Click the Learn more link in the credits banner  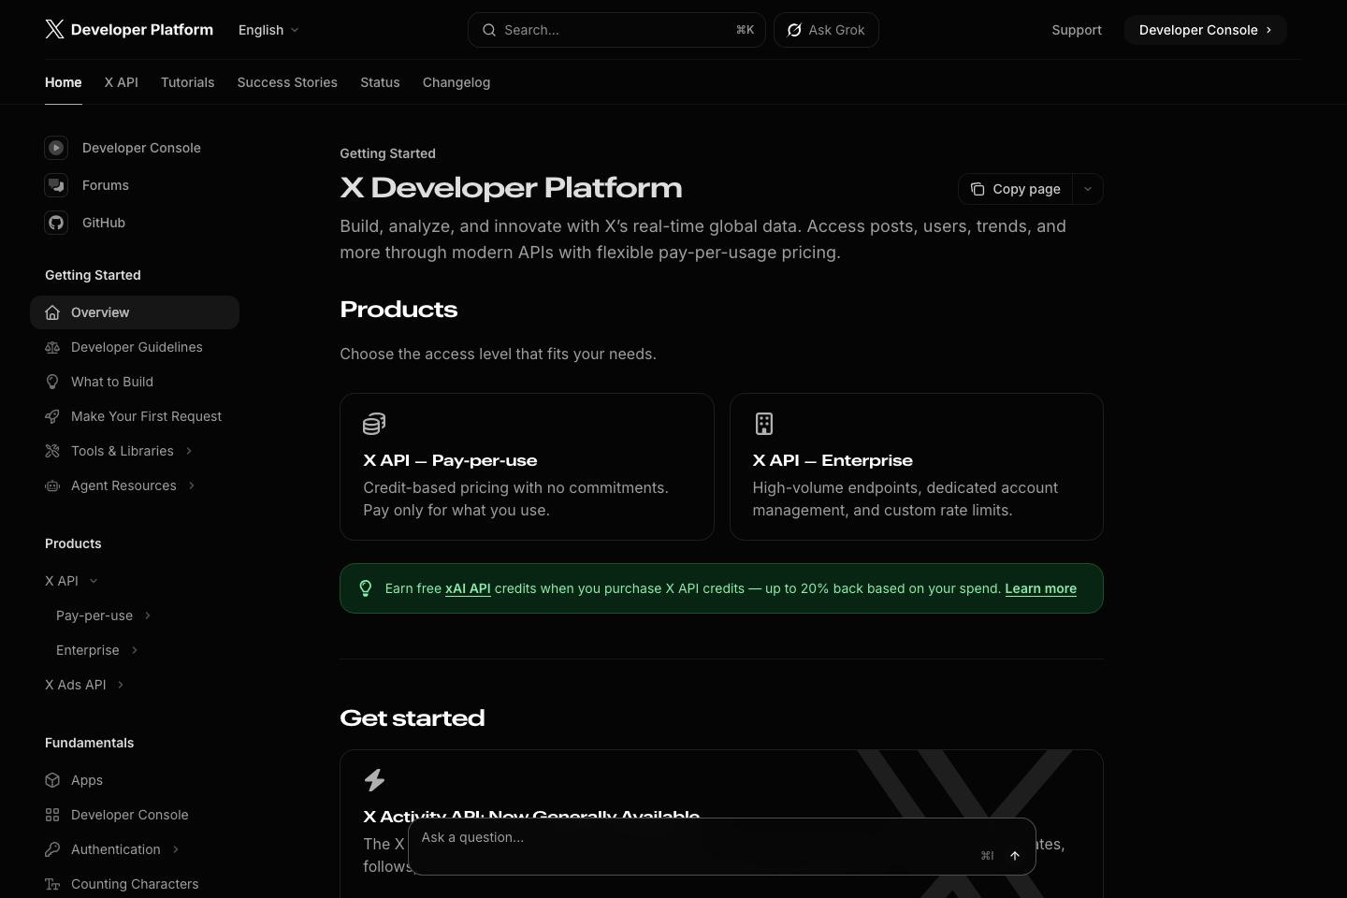[x=1040, y=588]
